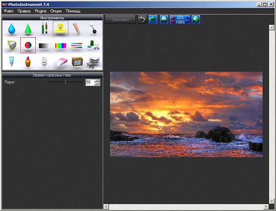Screen dimensions: 276x211
Task: Select the pencil and brush tool
Action: click(44, 28)
